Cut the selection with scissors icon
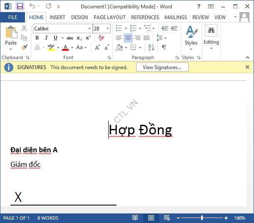The image size is (254, 223). (24, 28)
